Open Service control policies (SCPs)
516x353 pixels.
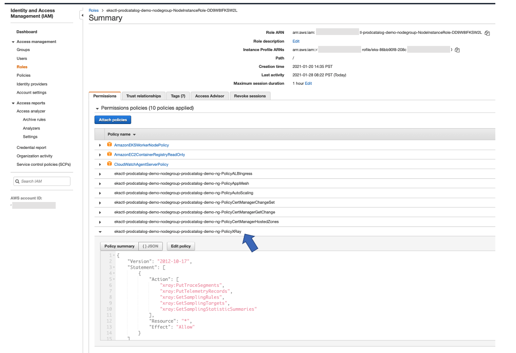(x=43, y=164)
